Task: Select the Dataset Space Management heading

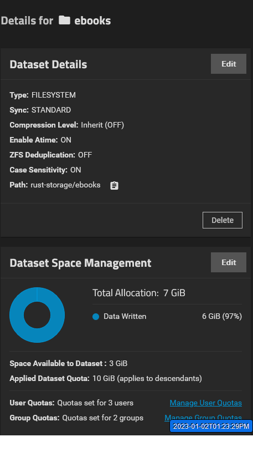Action: [x=81, y=263]
